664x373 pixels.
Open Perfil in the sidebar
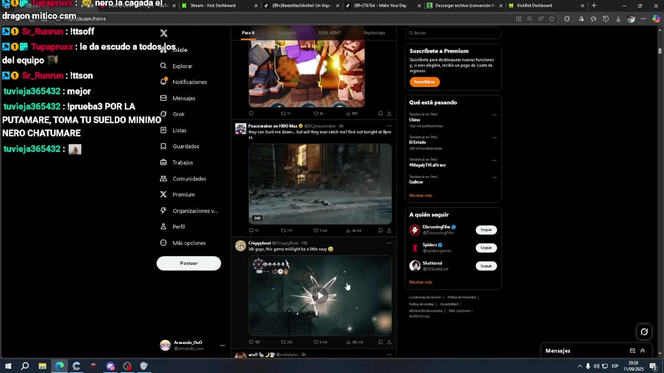[172, 226]
